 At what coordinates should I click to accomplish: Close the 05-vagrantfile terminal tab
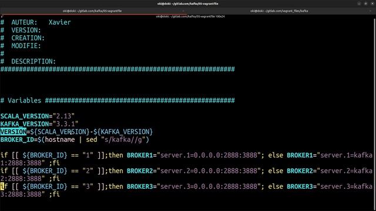pyautogui.click(x=183, y=11)
